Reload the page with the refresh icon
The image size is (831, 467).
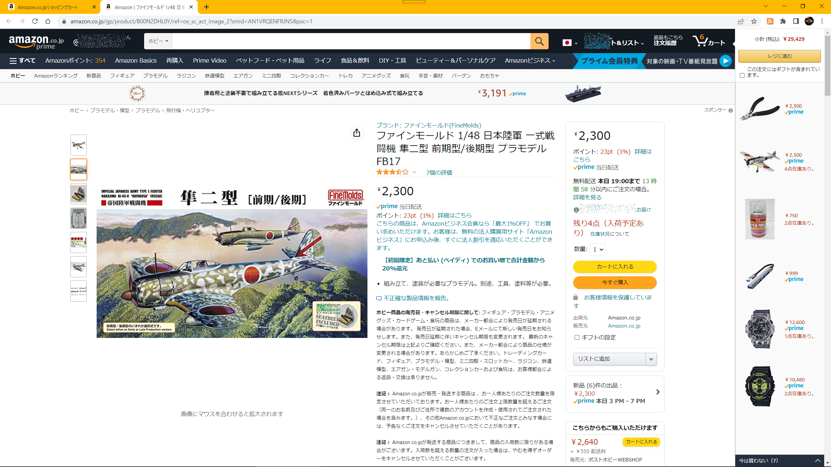click(35, 21)
